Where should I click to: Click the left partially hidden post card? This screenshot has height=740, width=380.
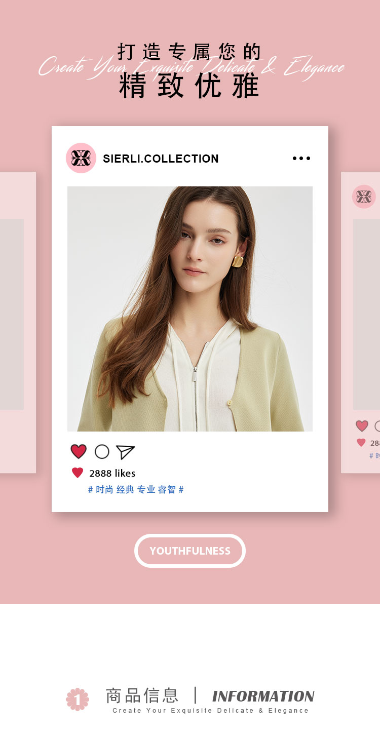coord(18,322)
